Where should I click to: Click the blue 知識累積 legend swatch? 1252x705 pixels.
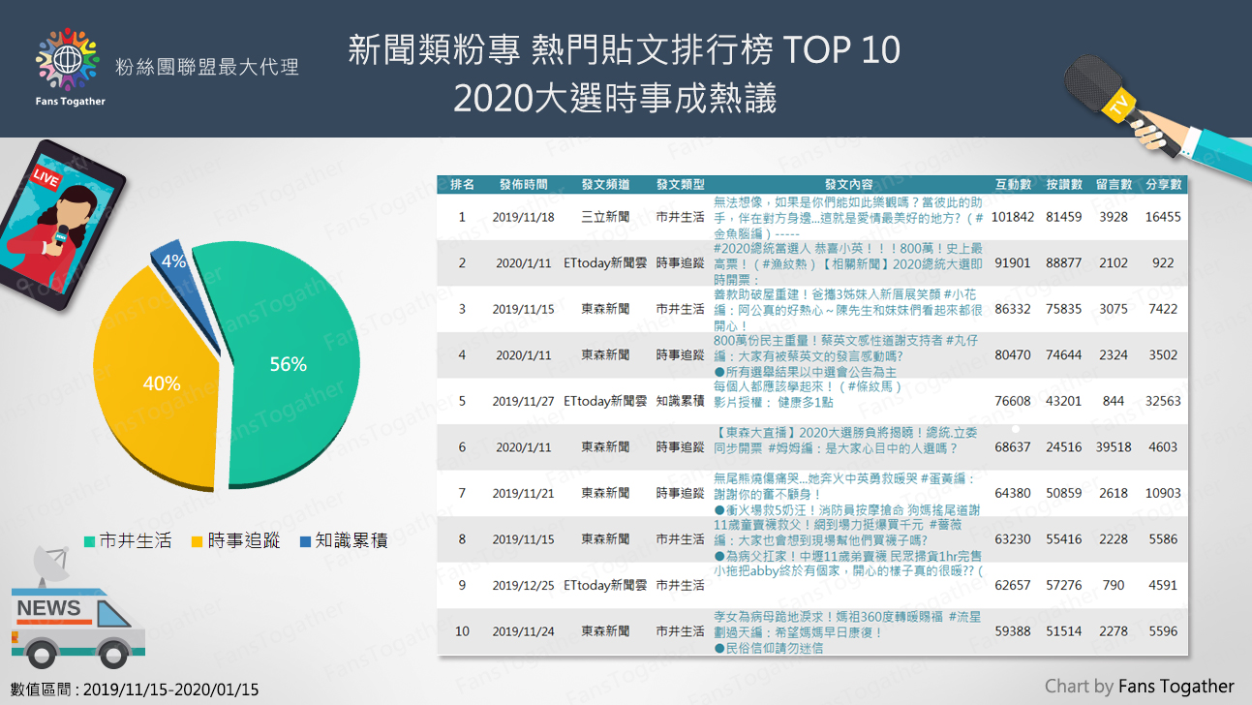pyautogui.click(x=305, y=541)
